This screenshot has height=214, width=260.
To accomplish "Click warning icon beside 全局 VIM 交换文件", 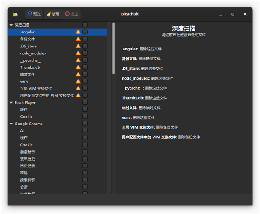I will (x=78, y=88).
